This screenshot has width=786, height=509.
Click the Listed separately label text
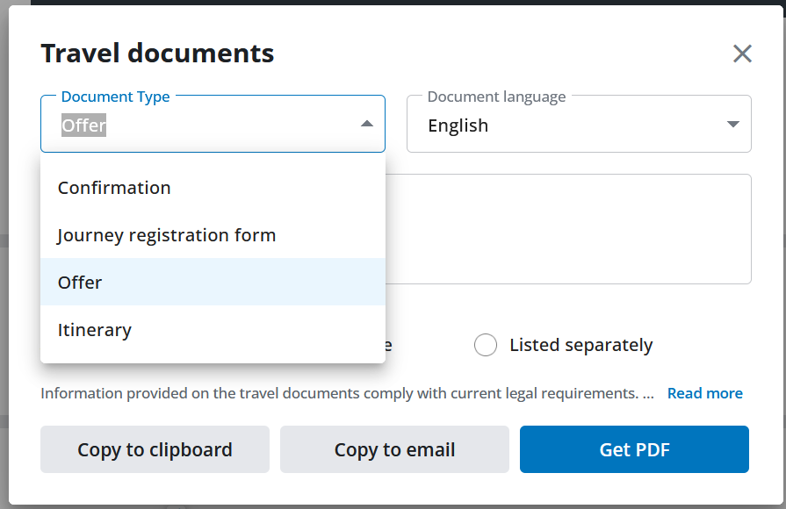580,345
